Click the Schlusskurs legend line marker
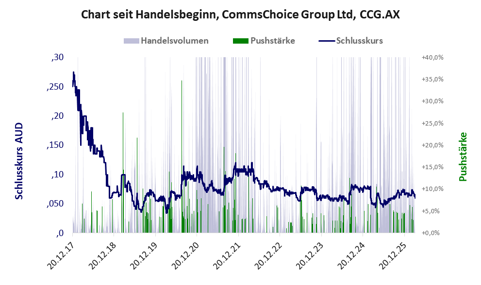Screen dimensions: 481x285 click(326, 41)
